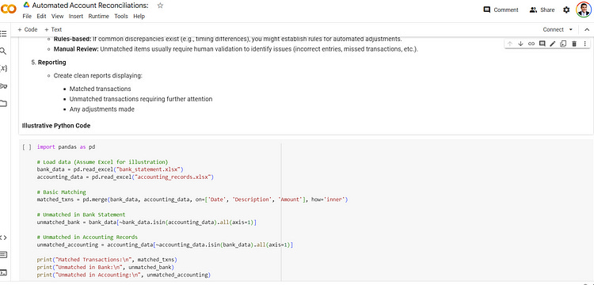Open the Files folder sidebar icon

[3, 104]
